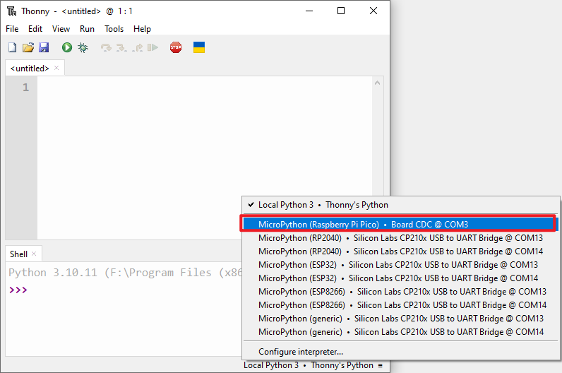Viewport: 562px width, 373px height.
Task: Click editor scrollbar up arrow
Action: coord(377,83)
